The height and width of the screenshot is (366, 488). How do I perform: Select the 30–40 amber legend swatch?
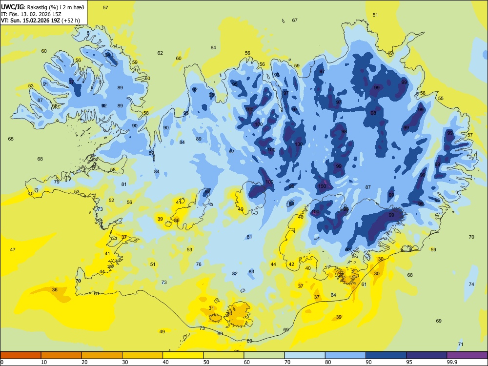142,355
